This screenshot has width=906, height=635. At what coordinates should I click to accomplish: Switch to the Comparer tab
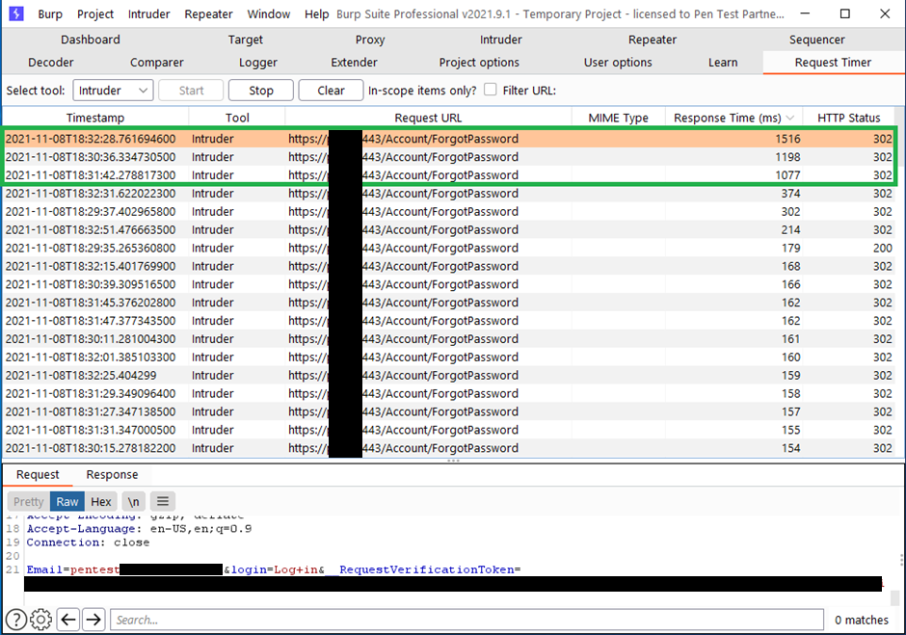click(x=156, y=62)
